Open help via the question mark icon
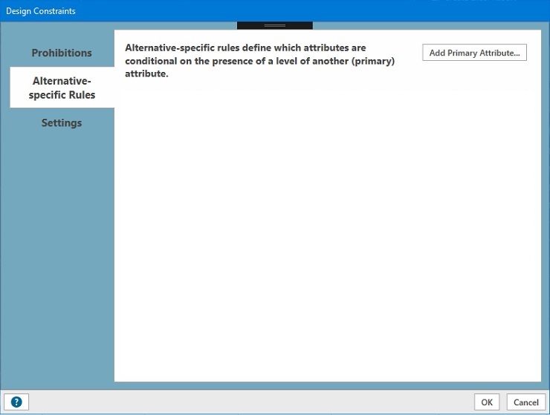The width and height of the screenshot is (550, 415). (16, 402)
